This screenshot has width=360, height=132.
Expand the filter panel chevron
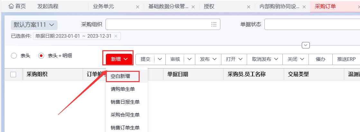306,45
